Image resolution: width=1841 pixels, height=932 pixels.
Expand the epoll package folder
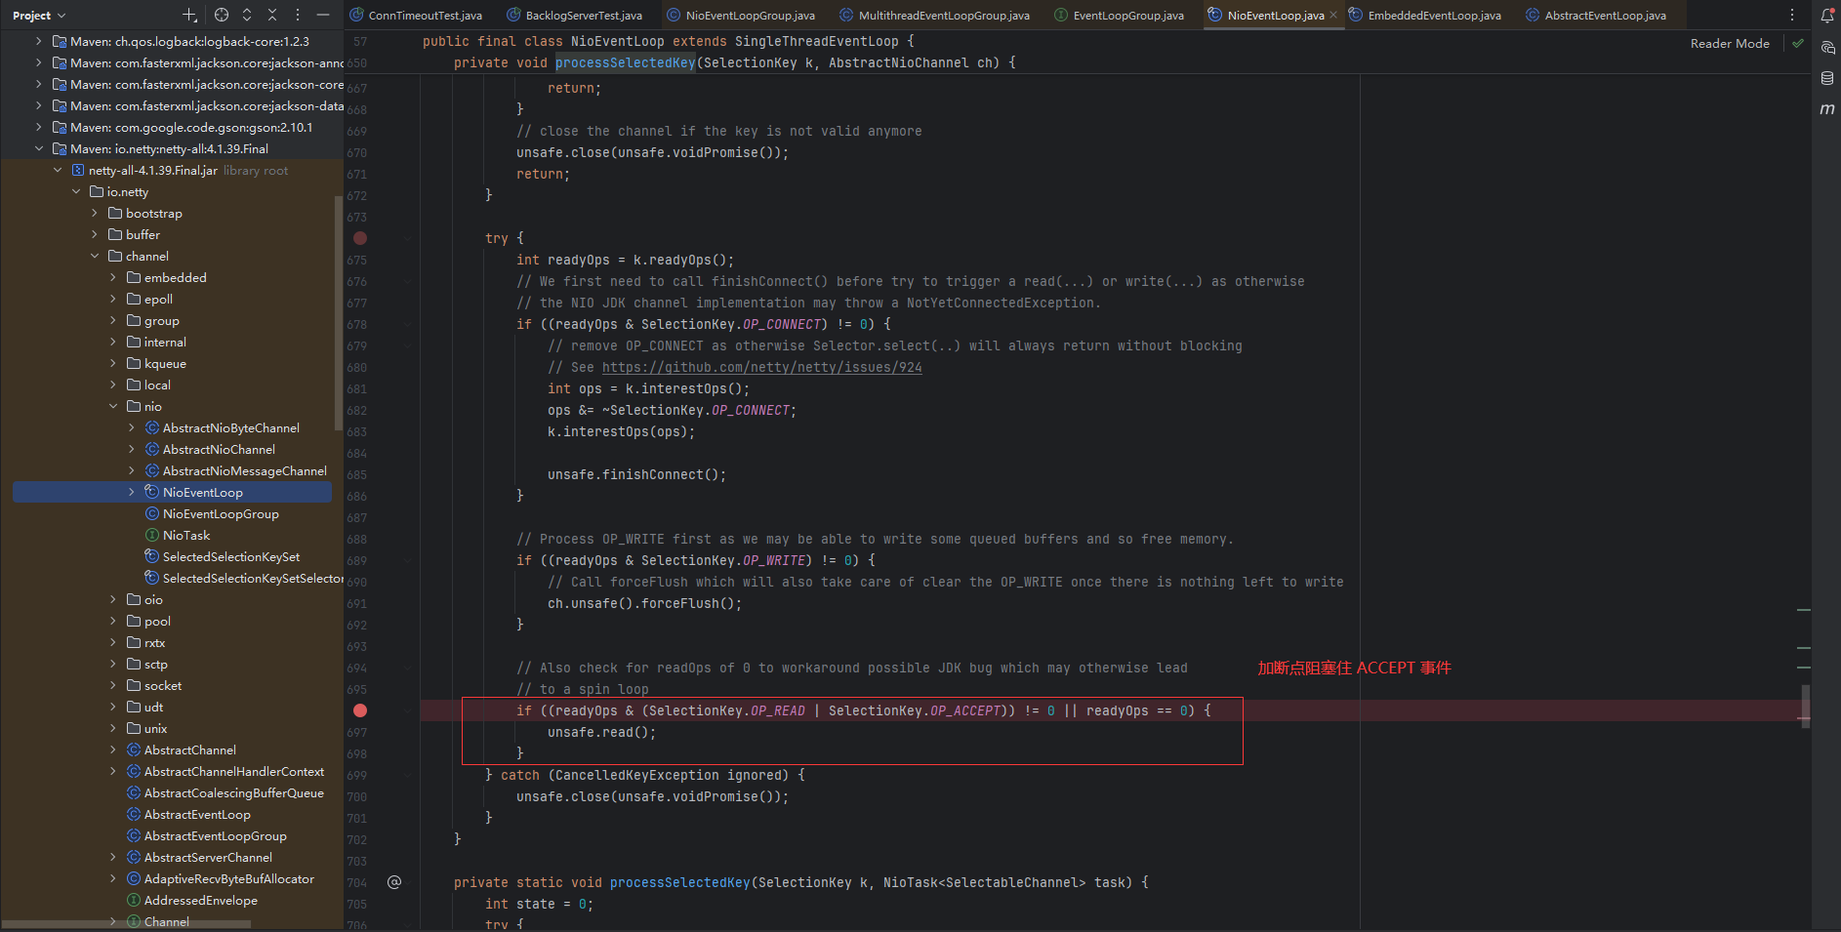pos(113,300)
